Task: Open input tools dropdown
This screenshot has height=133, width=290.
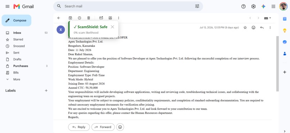Action: coord(267,18)
